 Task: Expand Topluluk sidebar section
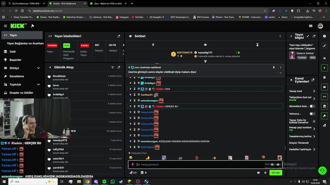coord(38,85)
